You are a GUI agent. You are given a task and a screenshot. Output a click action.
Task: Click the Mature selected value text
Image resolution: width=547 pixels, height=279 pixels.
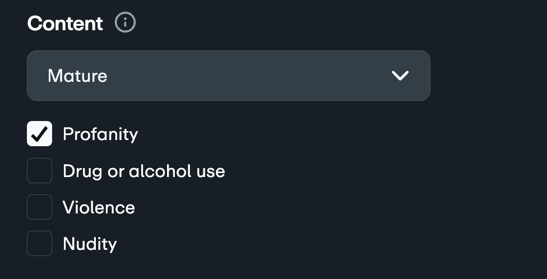[x=77, y=76]
